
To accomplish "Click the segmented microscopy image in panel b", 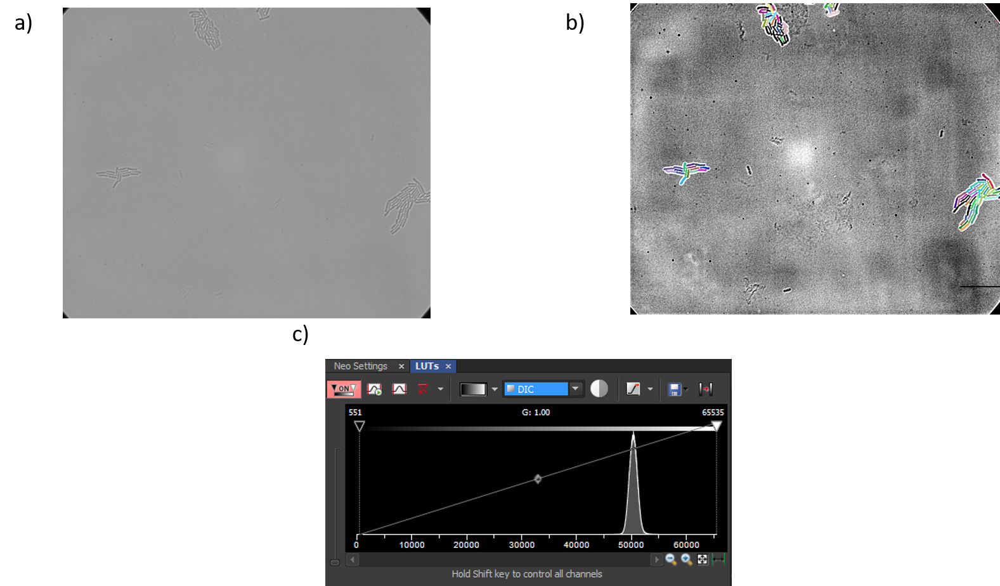I will tap(815, 159).
